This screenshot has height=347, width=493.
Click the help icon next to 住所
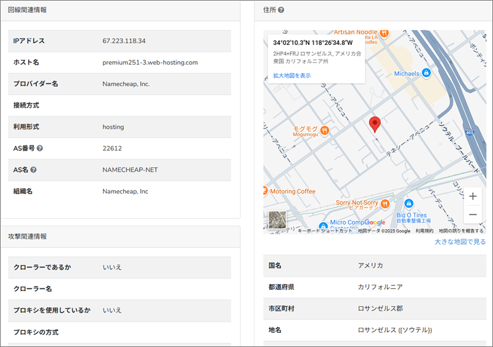(281, 10)
